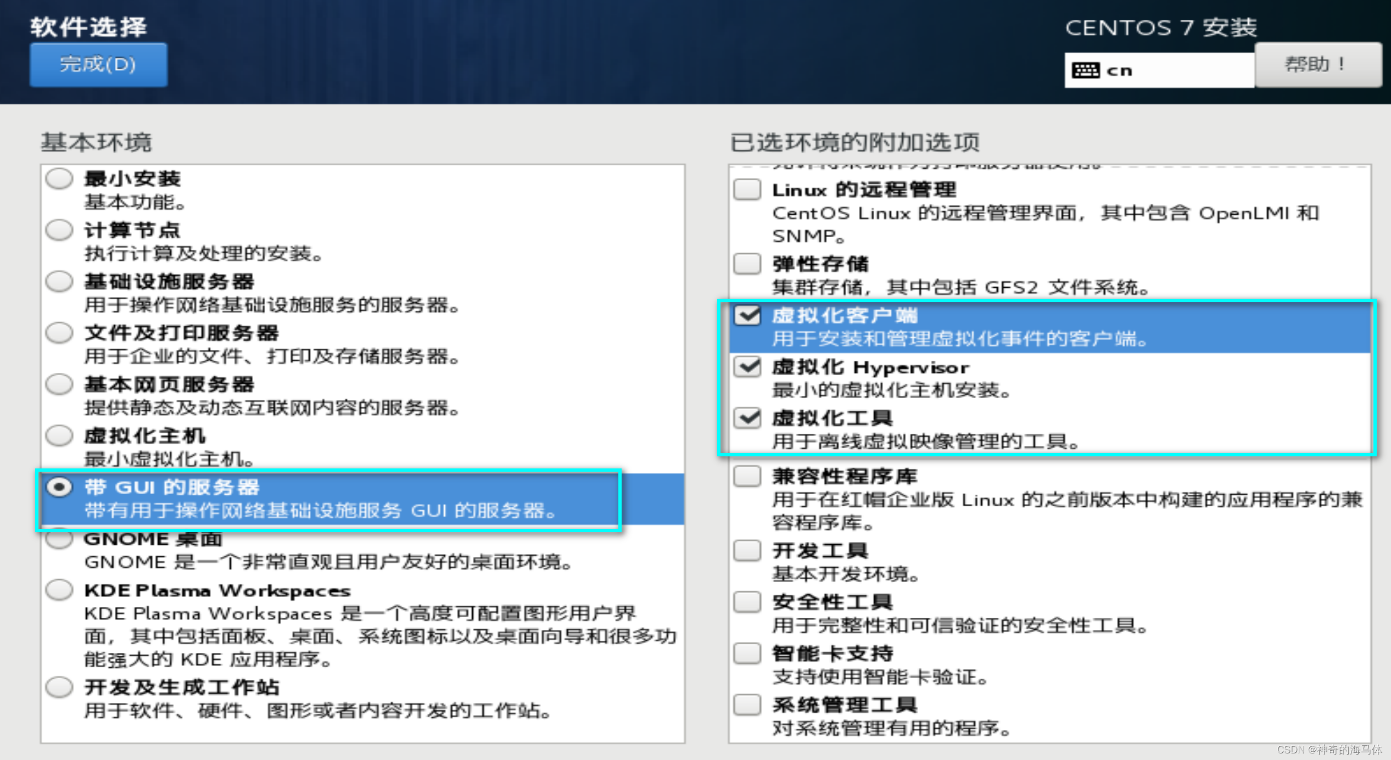Screen dimensions: 1391x760
Task: Click the keyboard icon beside cn
Action: 1086,70
